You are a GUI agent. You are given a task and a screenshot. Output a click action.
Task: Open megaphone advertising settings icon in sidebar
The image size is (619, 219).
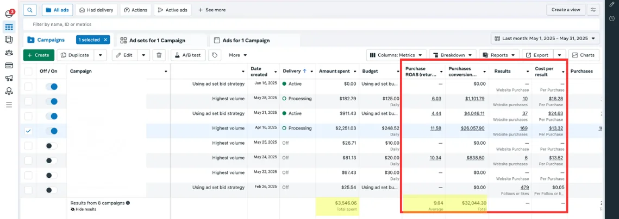9,79
